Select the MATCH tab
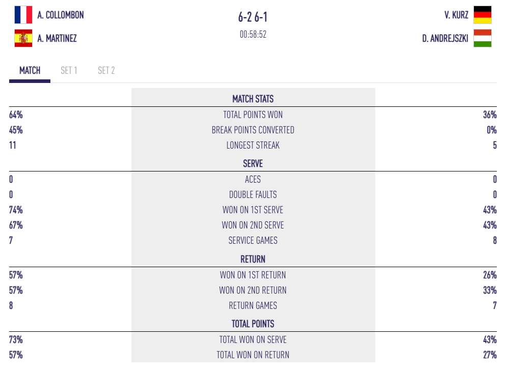Image resolution: width=505 pixels, height=372 pixels. click(x=30, y=71)
